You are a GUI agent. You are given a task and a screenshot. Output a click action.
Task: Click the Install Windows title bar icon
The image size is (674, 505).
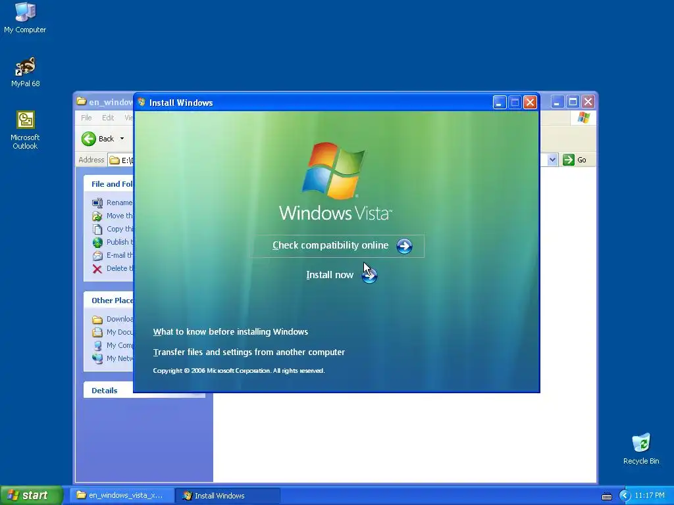142,102
